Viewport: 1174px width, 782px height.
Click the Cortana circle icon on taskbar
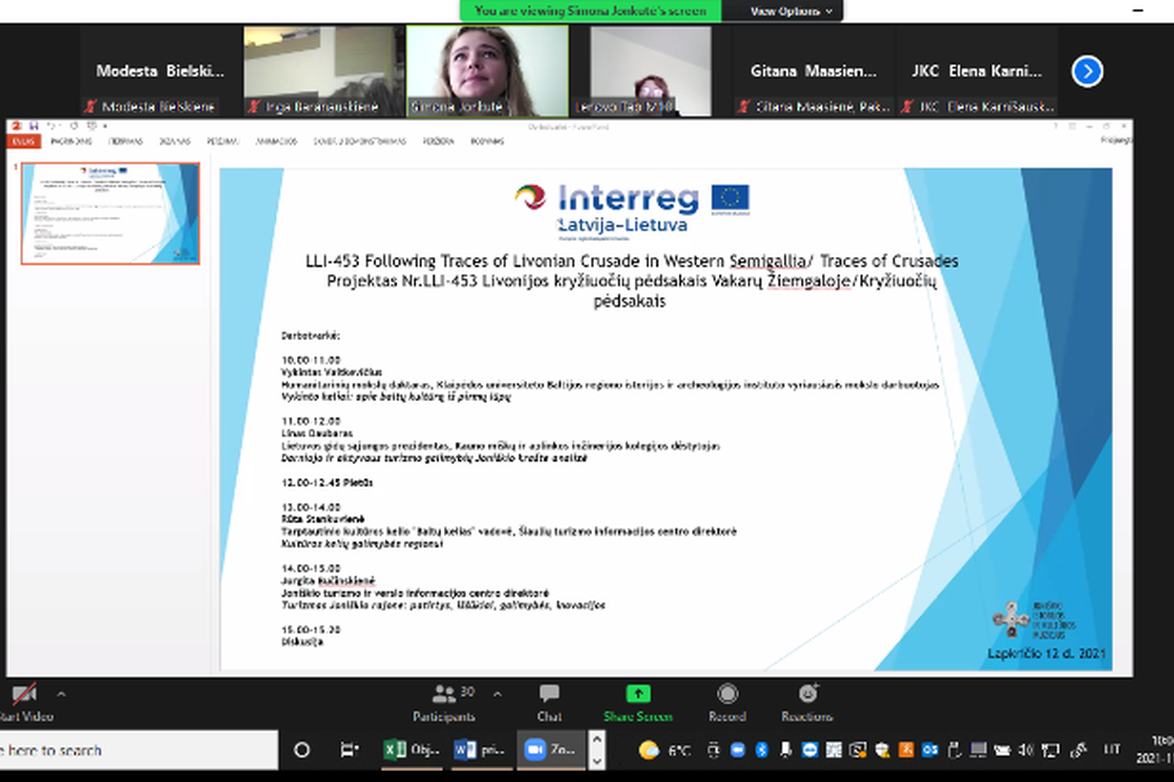coord(302,751)
